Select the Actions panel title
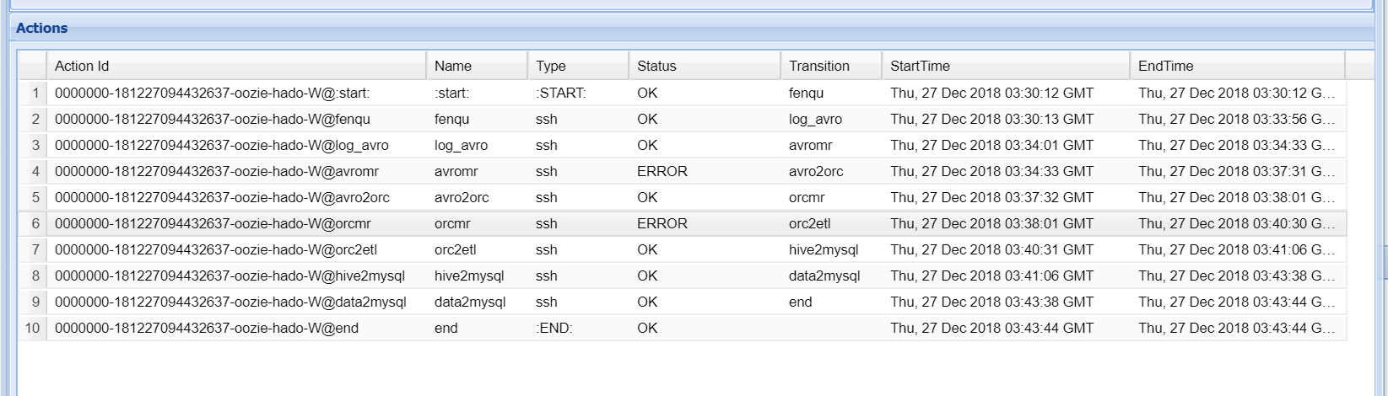The image size is (1388, 396). click(x=42, y=28)
